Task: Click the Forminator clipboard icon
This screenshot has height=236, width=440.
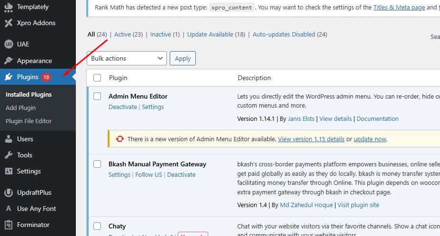Action: point(9,225)
